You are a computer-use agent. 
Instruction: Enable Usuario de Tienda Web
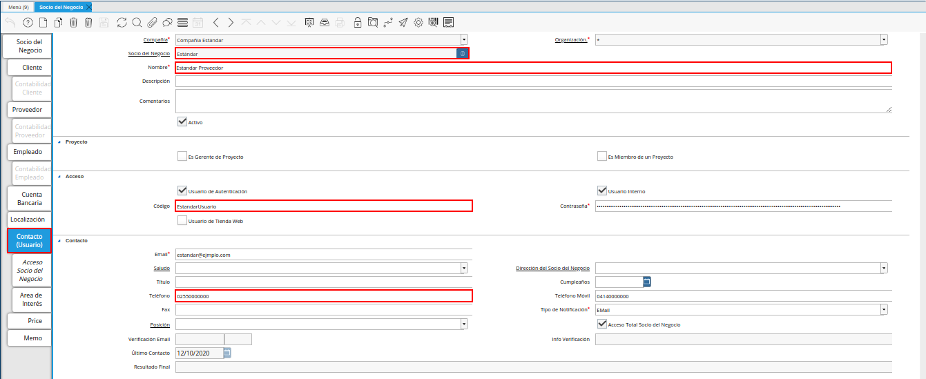pyautogui.click(x=182, y=221)
